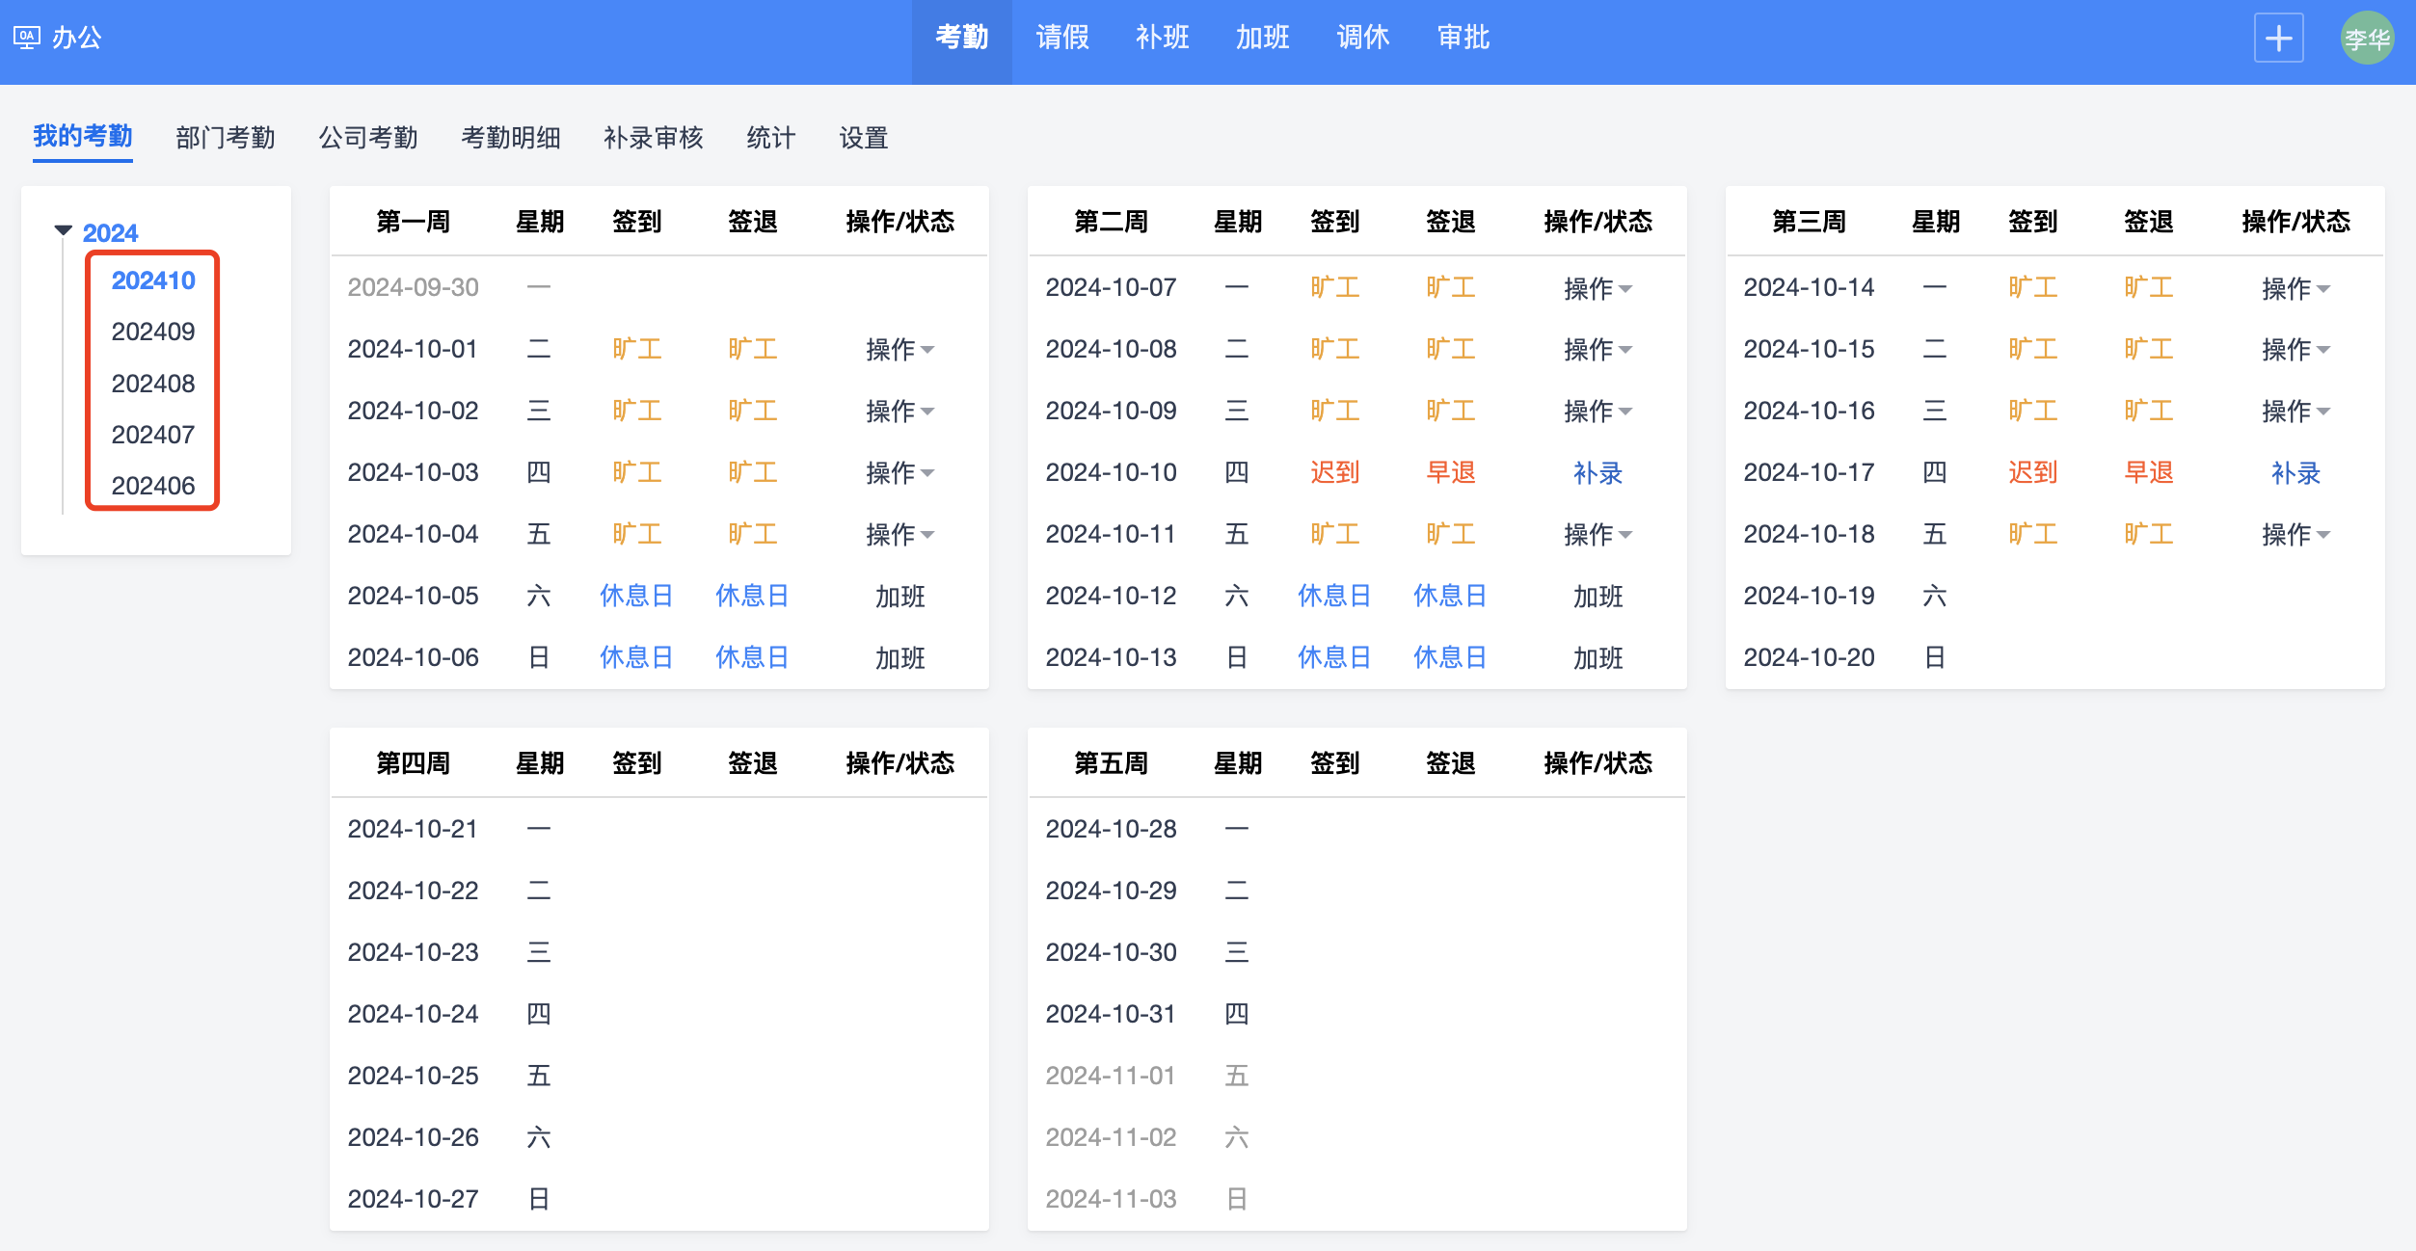
Task: Open the 统计 tab
Action: click(770, 138)
